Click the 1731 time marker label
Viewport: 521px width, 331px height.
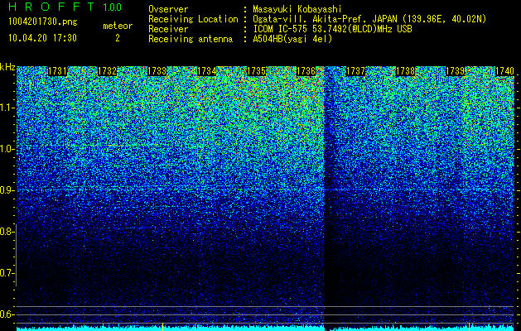pos(57,71)
